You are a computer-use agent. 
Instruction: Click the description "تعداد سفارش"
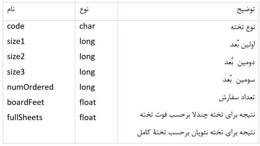click(x=237, y=98)
